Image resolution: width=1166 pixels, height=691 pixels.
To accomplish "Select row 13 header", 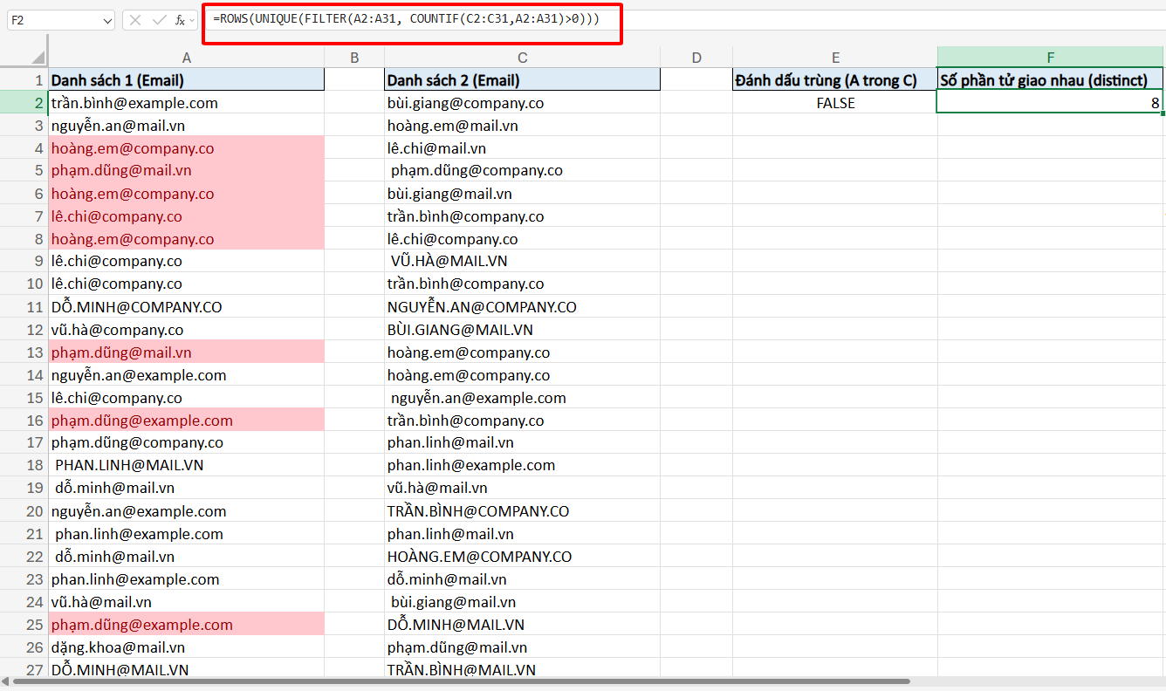I will [x=35, y=352].
